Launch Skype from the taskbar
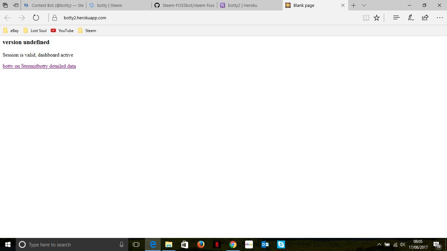The width and height of the screenshot is (447, 251). point(281,244)
